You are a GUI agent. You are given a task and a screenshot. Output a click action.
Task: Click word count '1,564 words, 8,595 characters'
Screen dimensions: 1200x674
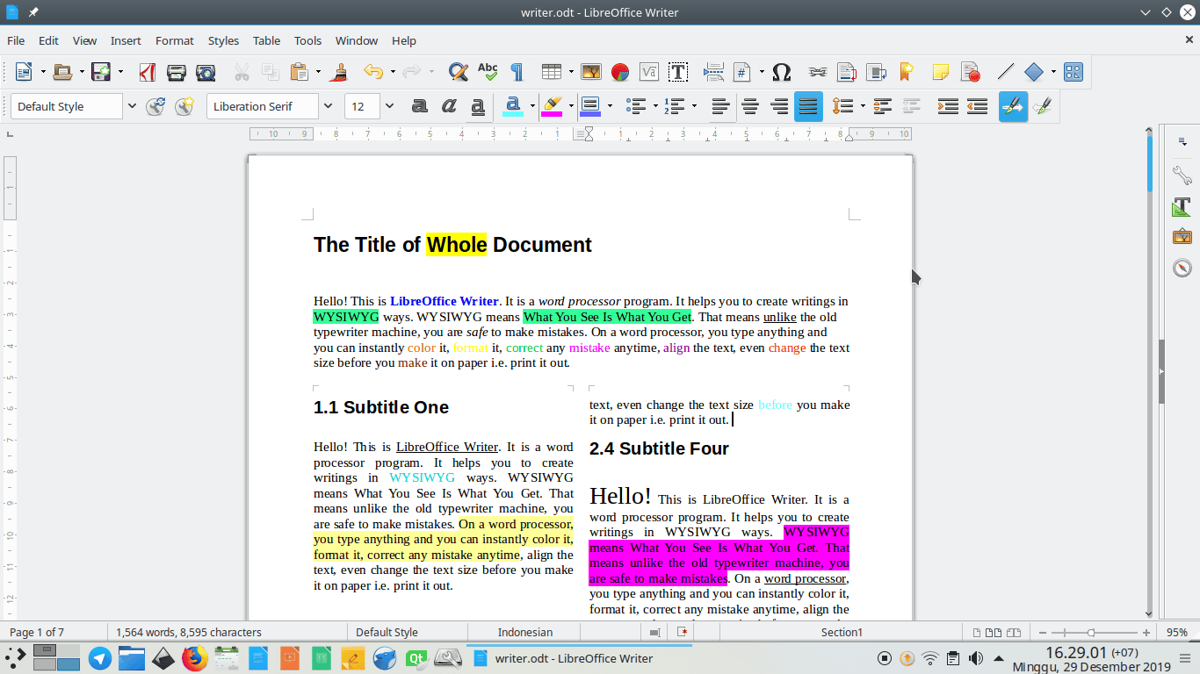click(x=188, y=632)
